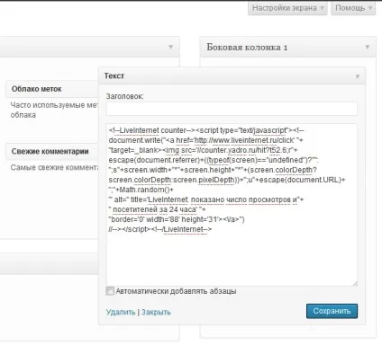Click the textarea resize handle corner
Viewport: 382px width, 363px height.
355,283
